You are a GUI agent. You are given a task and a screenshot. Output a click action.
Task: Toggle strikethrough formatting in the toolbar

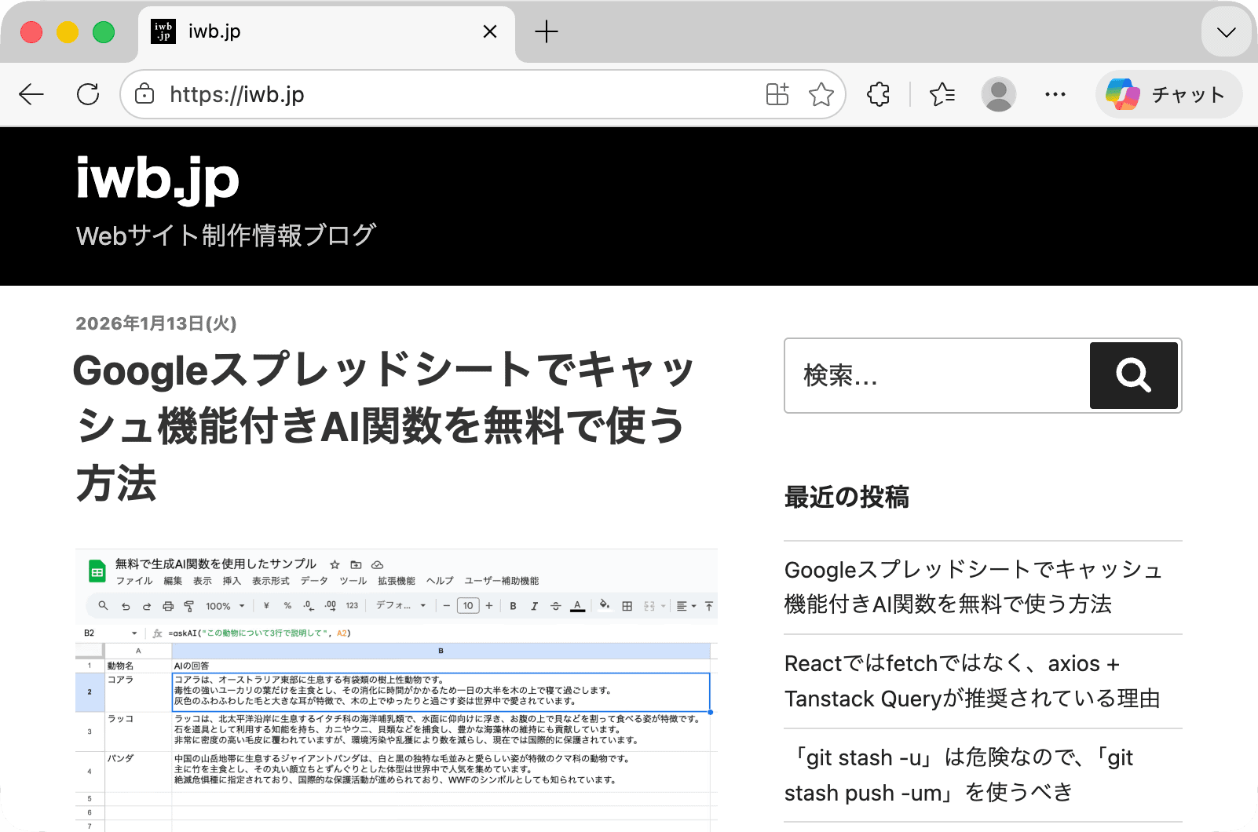(x=556, y=606)
